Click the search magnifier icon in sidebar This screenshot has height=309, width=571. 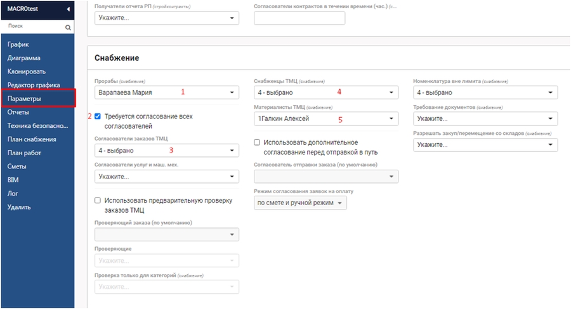(x=68, y=28)
